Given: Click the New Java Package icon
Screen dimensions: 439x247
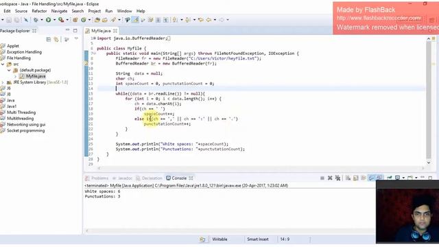Looking at the screenshot, I should tap(75, 20).
